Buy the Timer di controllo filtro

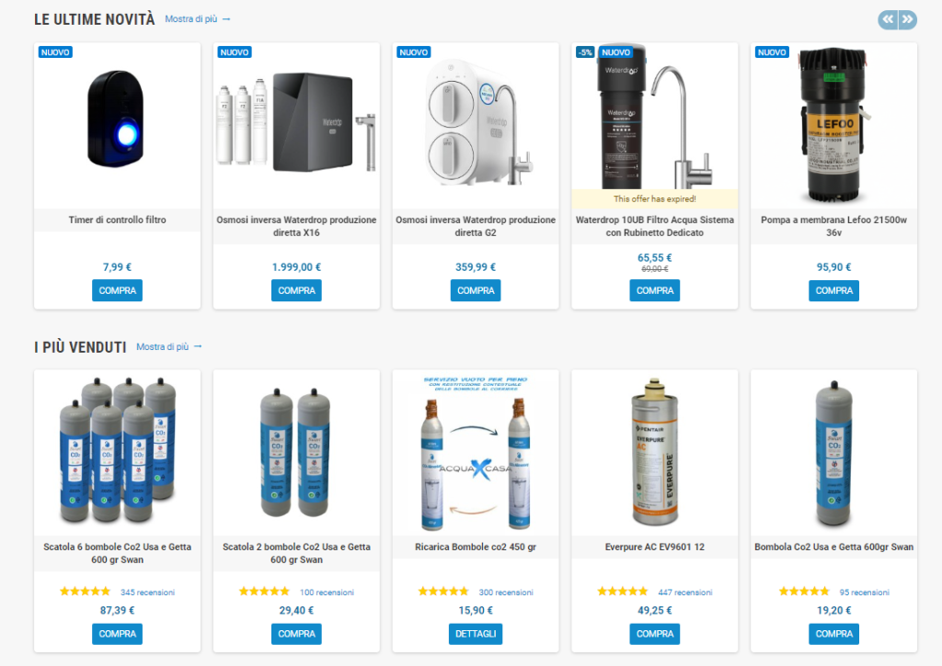[x=117, y=290]
